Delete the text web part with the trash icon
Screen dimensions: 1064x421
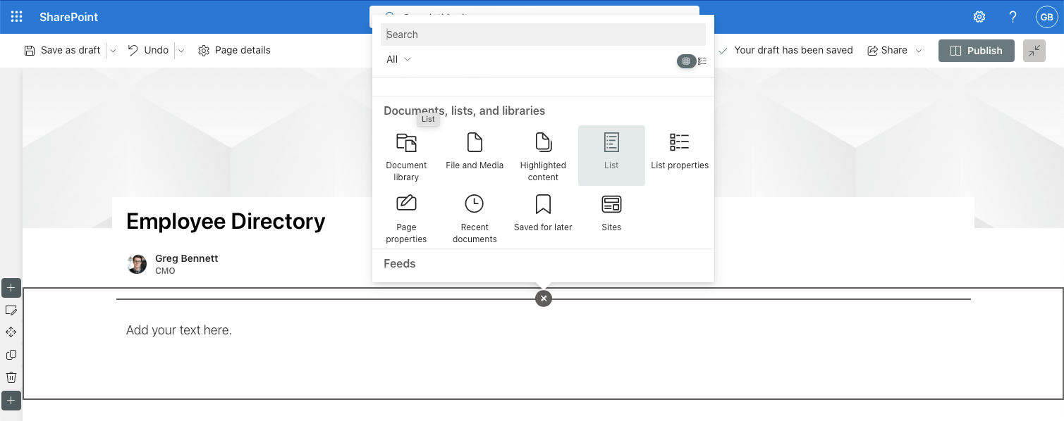click(x=11, y=377)
